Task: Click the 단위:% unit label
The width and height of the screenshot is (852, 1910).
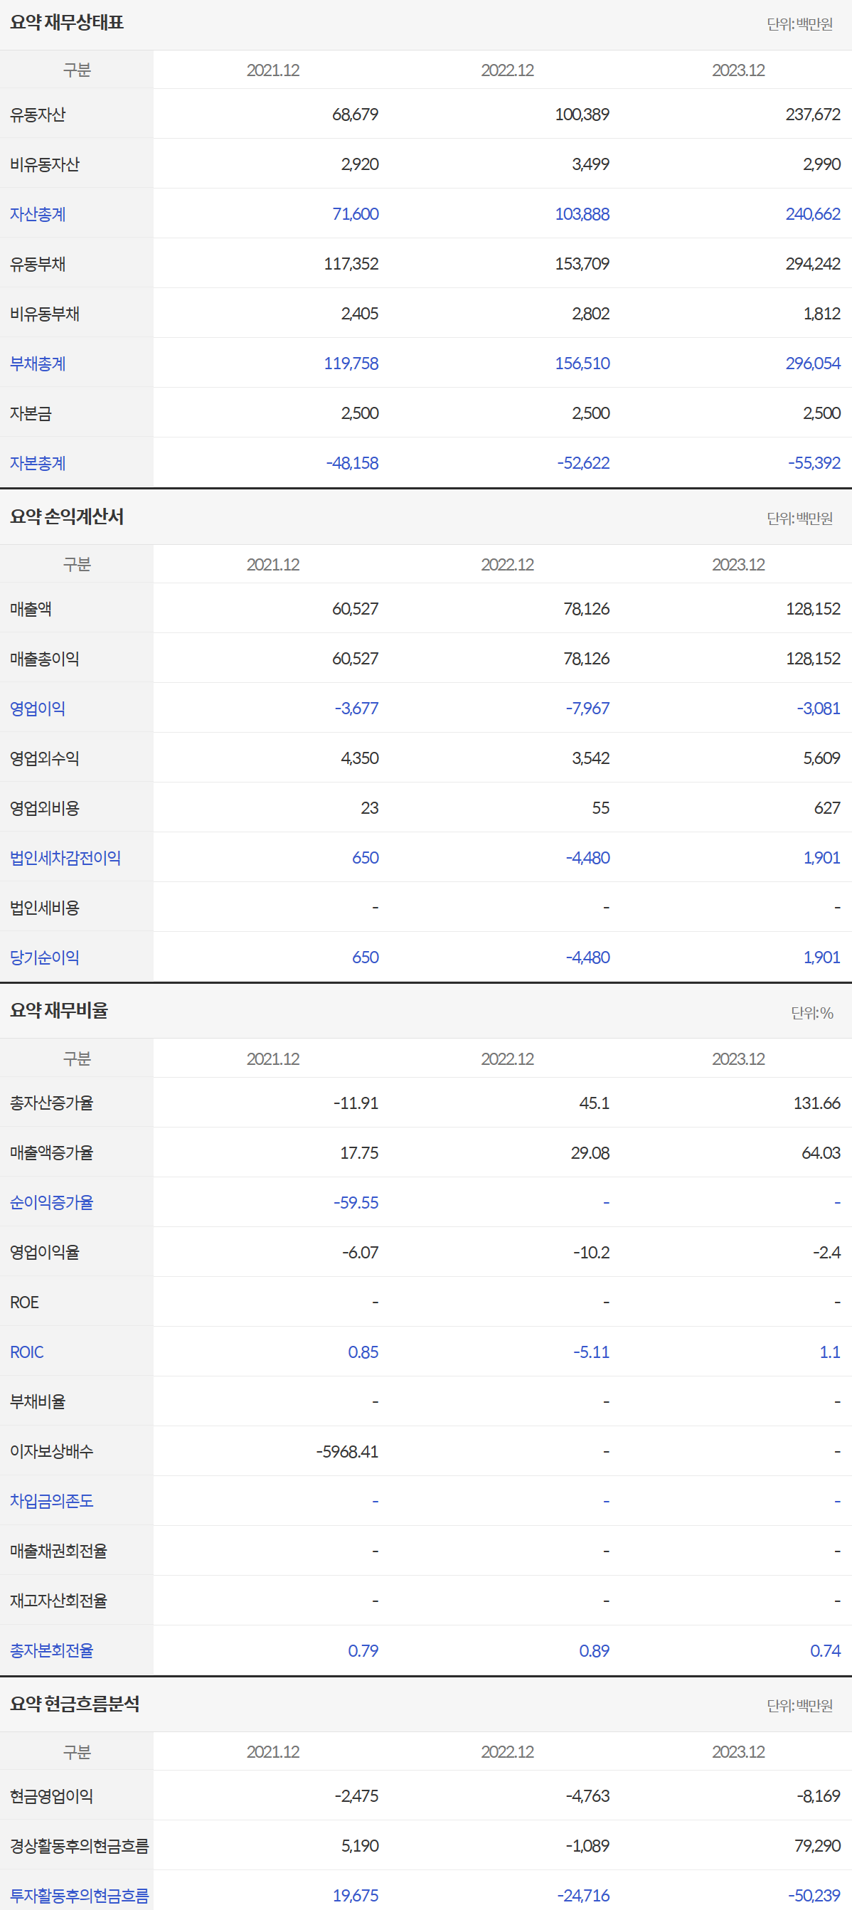Action: pyautogui.click(x=812, y=1013)
